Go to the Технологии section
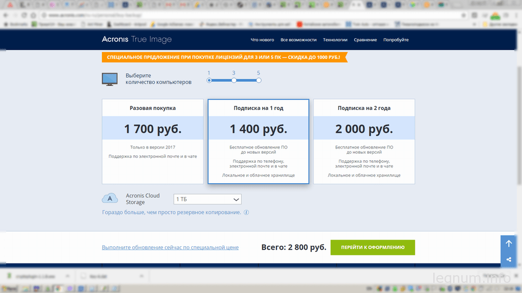522x293 pixels. 335,40
